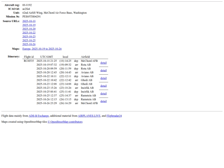Visit the Flightradar24 link
224x168 pixels.
pyautogui.click(x=114, y=116)
